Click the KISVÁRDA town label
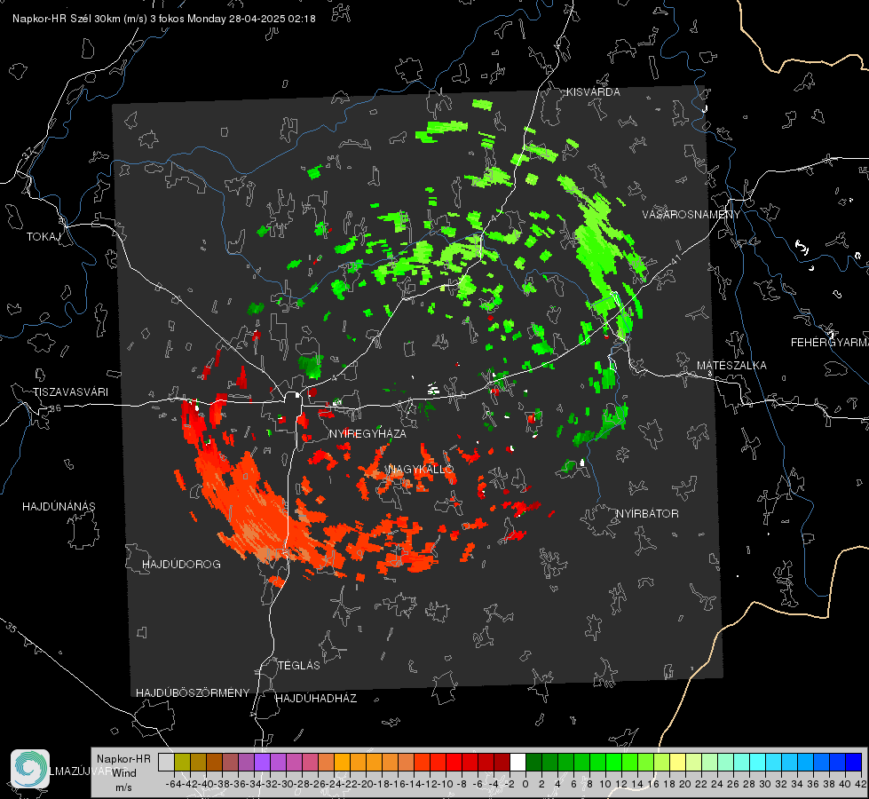Screen dimensions: 869x799 click(593, 92)
